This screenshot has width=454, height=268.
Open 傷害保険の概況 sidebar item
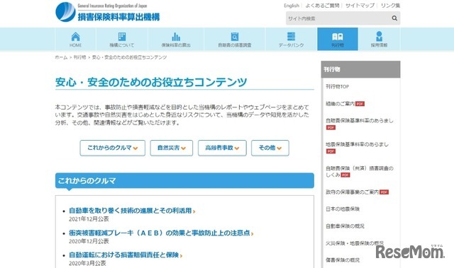coord(343,260)
